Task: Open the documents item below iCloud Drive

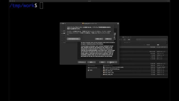Action: [x=90, y=70]
